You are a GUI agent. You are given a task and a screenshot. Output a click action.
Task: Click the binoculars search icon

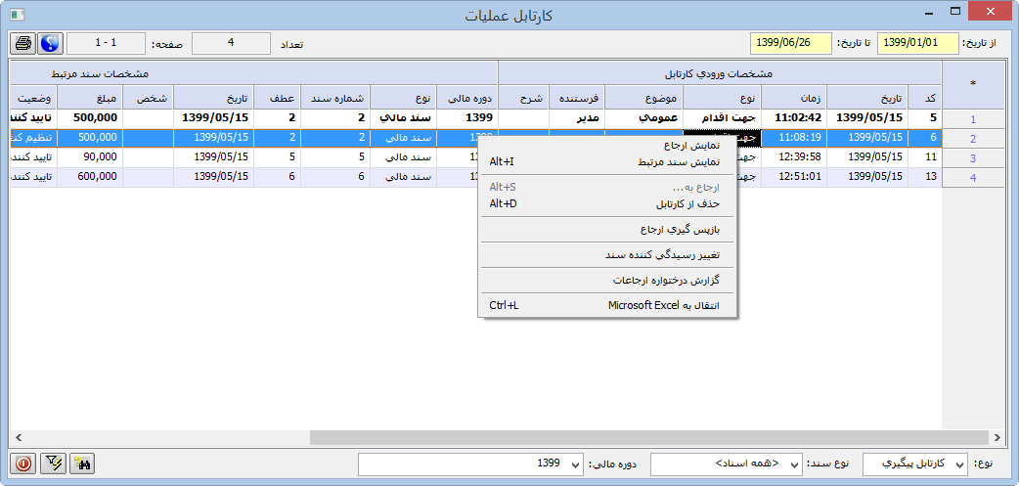tap(83, 464)
